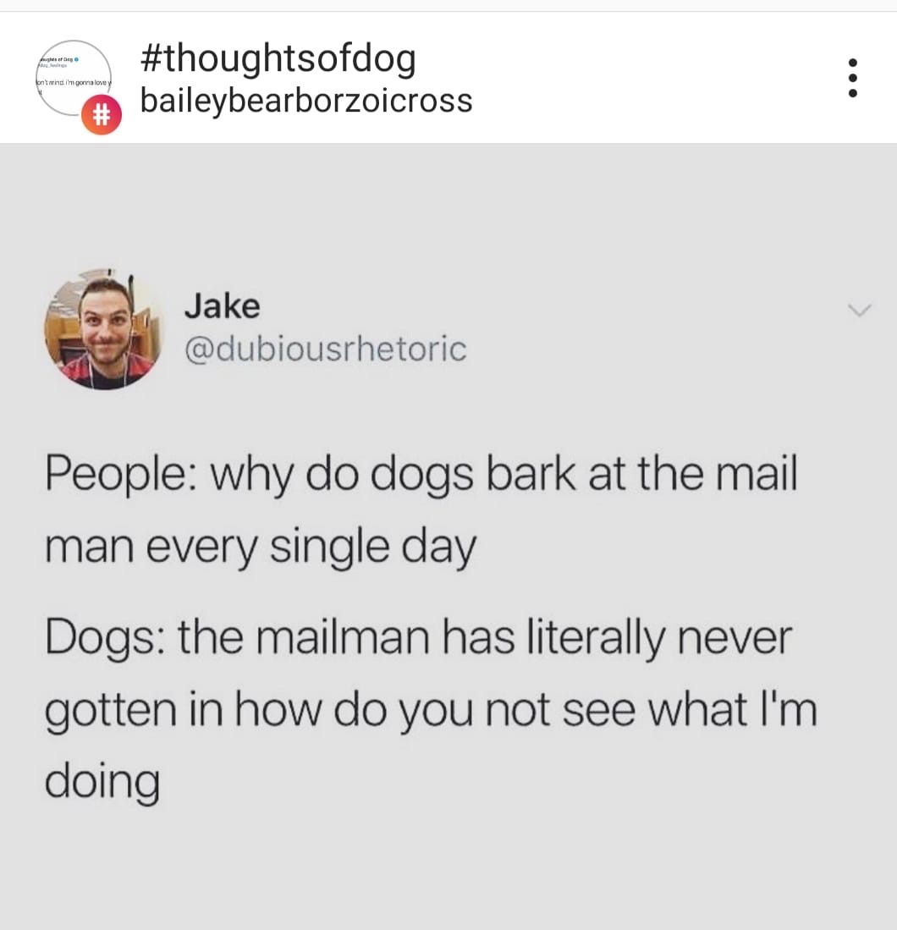Viewport: 897px width, 930px height.
Task: Tap the phrase "every single day"
Action: [311, 548]
